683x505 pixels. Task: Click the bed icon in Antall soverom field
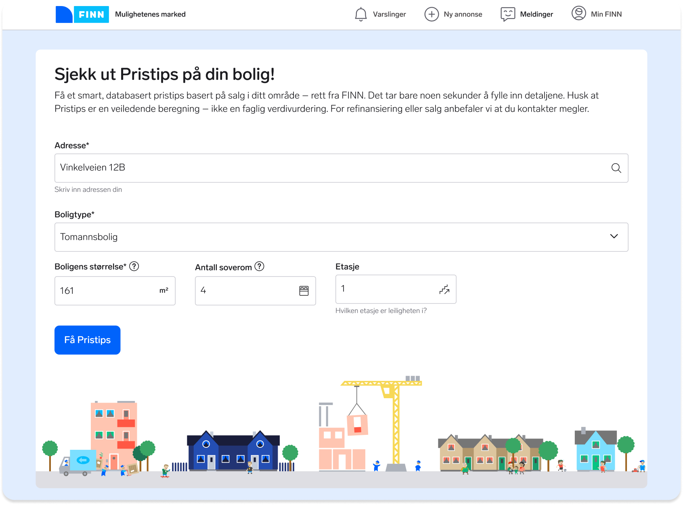(304, 291)
